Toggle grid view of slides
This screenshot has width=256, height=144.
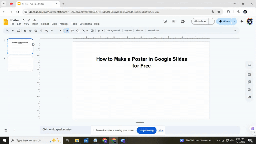[x=6, y=131]
